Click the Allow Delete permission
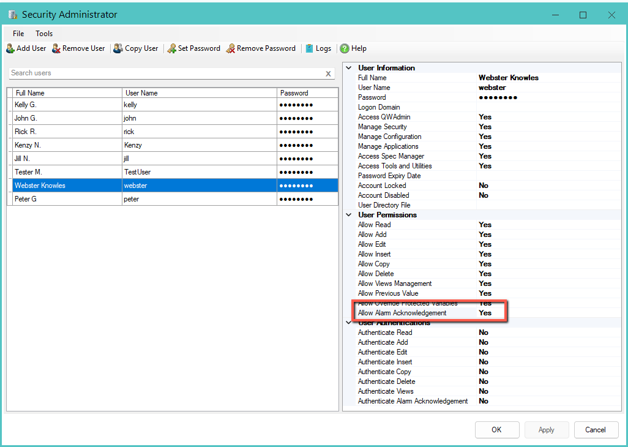 [488, 274]
